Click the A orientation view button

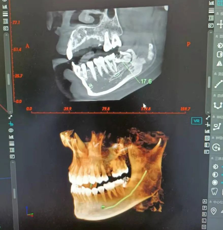click(x=204, y=202)
